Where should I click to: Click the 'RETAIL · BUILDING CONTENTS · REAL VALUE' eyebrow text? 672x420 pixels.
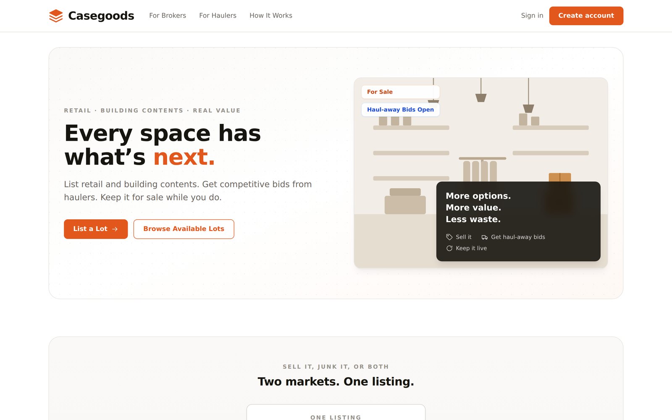(152, 110)
